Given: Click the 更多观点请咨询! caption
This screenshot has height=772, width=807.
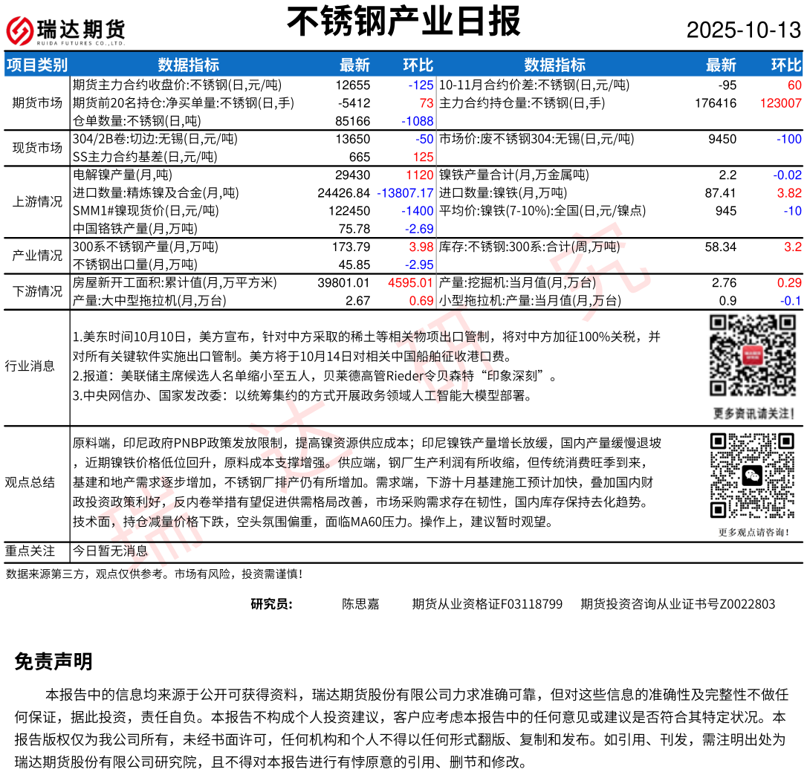Looking at the screenshot, I should point(753,532).
